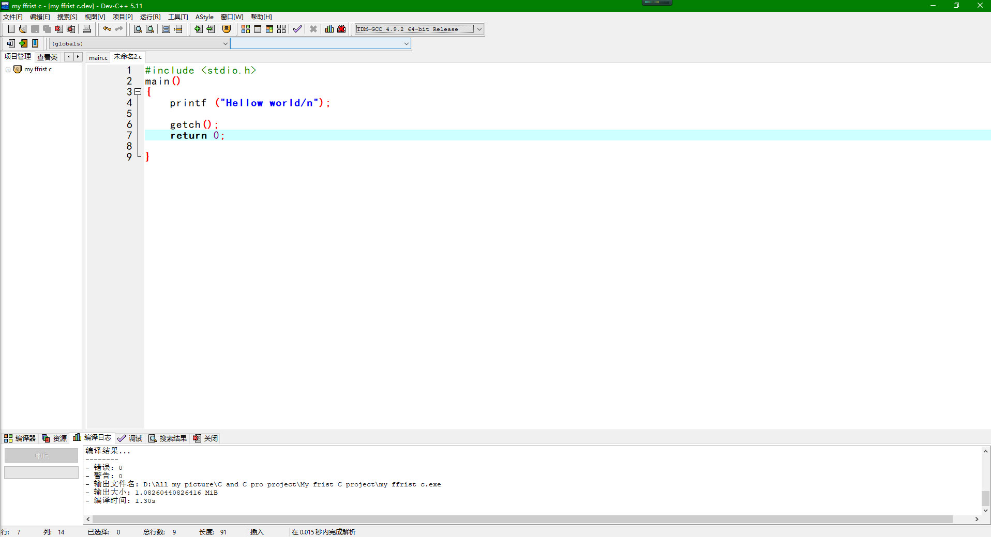Open Replace with the second magnifier icon
Viewport: 991px width, 537px height.
(x=150, y=29)
